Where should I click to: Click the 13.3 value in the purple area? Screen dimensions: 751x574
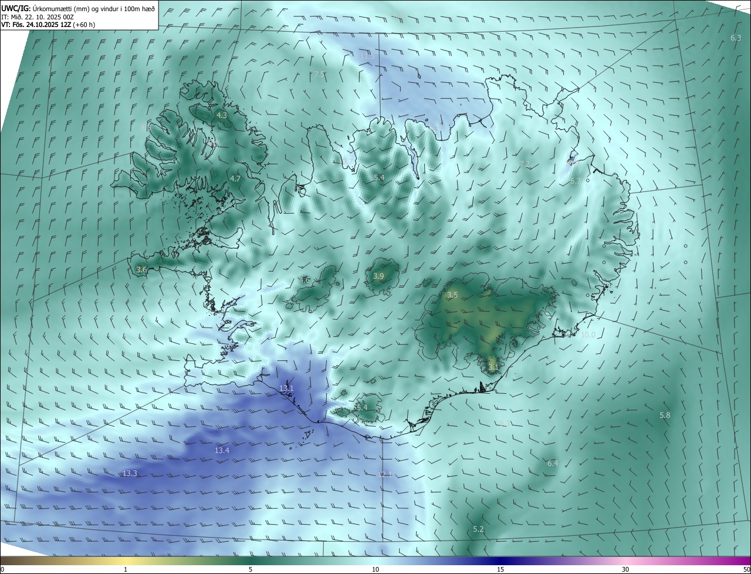pyautogui.click(x=130, y=474)
